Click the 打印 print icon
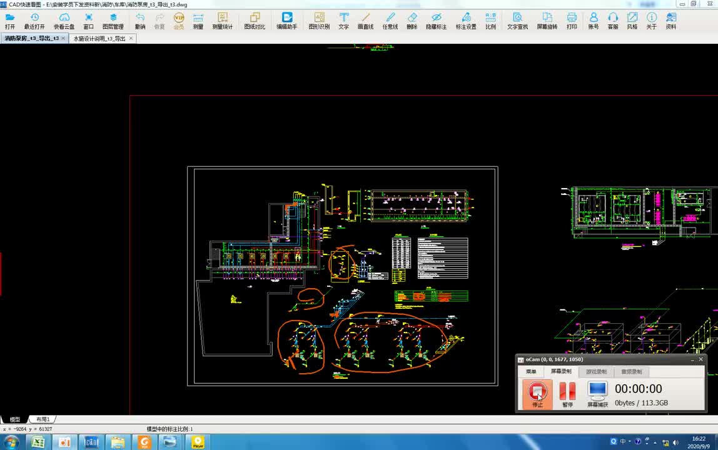Screen dimensions: 718x450 pos(572,21)
